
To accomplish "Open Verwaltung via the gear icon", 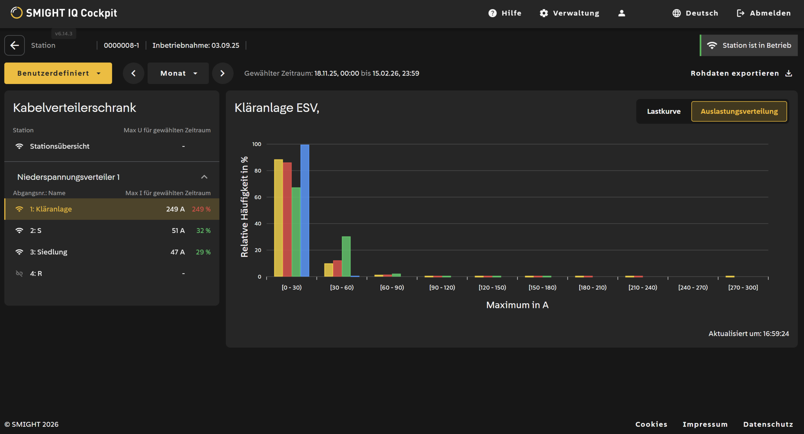I will [544, 13].
